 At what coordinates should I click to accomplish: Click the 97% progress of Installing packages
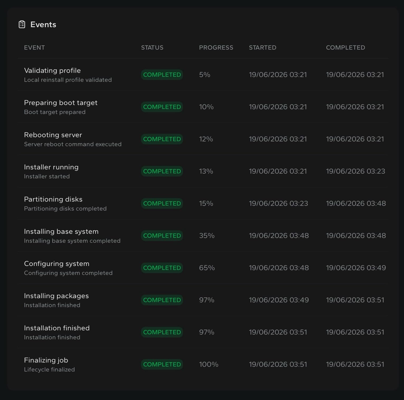(x=206, y=300)
